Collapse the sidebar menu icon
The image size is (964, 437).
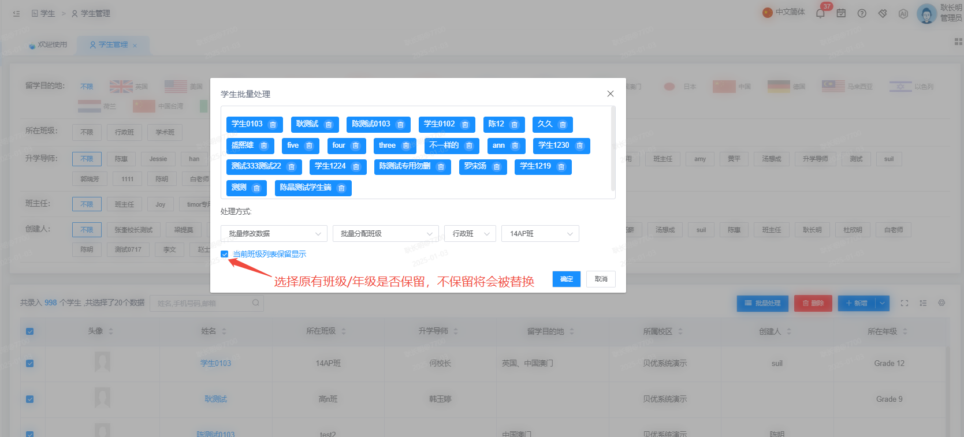[16, 13]
